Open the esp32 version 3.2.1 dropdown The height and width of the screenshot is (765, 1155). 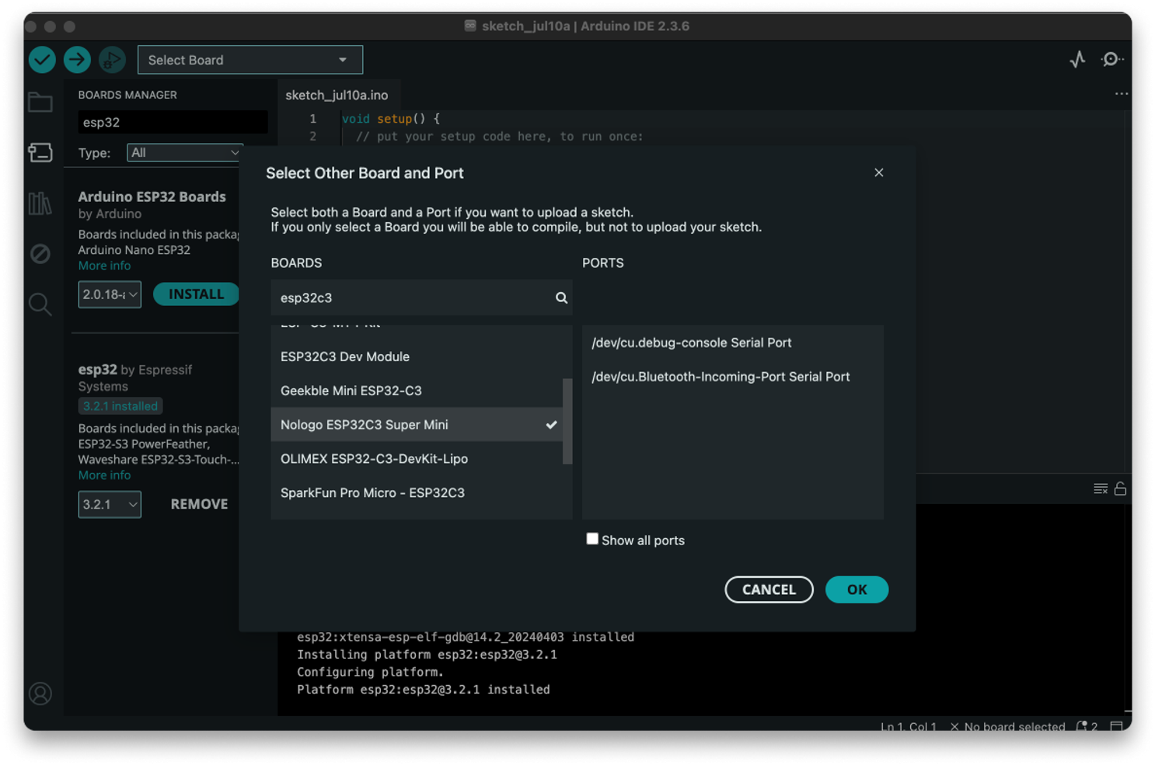click(110, 504)
